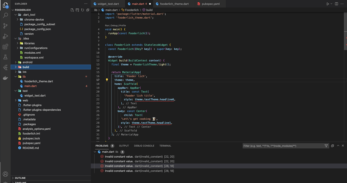
Task: Collapse all problems in panel
Action: (x=332, y=146)
